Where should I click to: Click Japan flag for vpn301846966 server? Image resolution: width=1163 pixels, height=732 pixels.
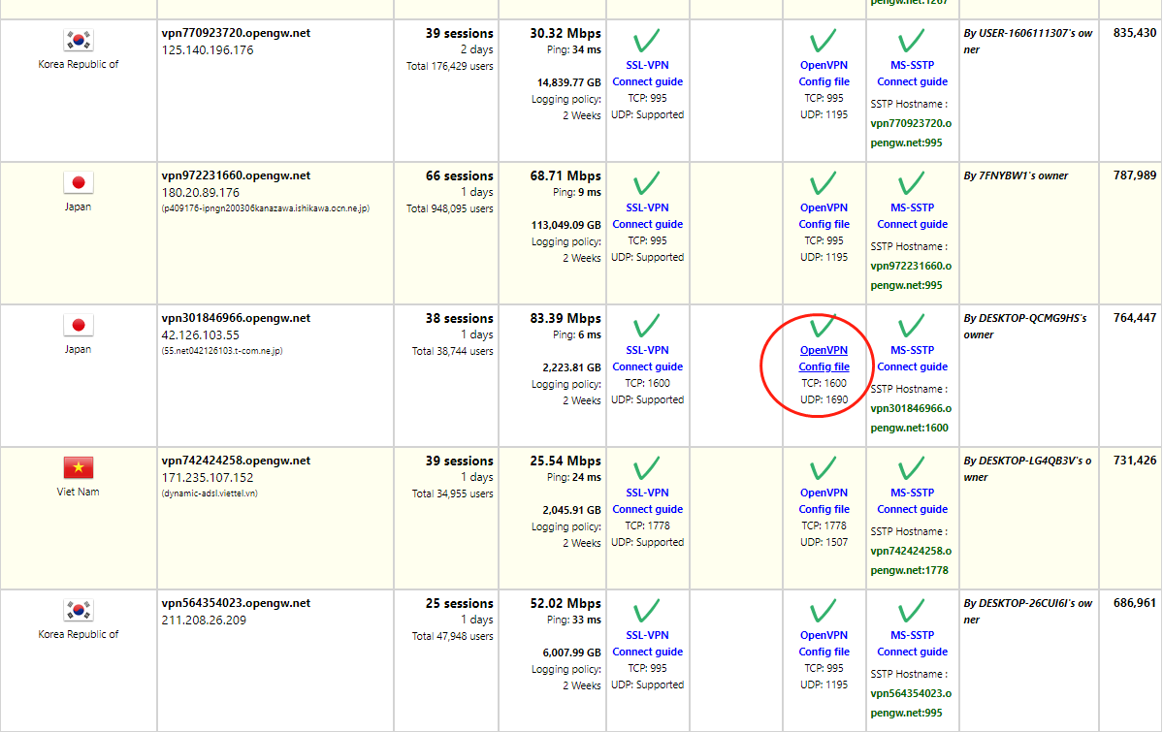[78, 326]
